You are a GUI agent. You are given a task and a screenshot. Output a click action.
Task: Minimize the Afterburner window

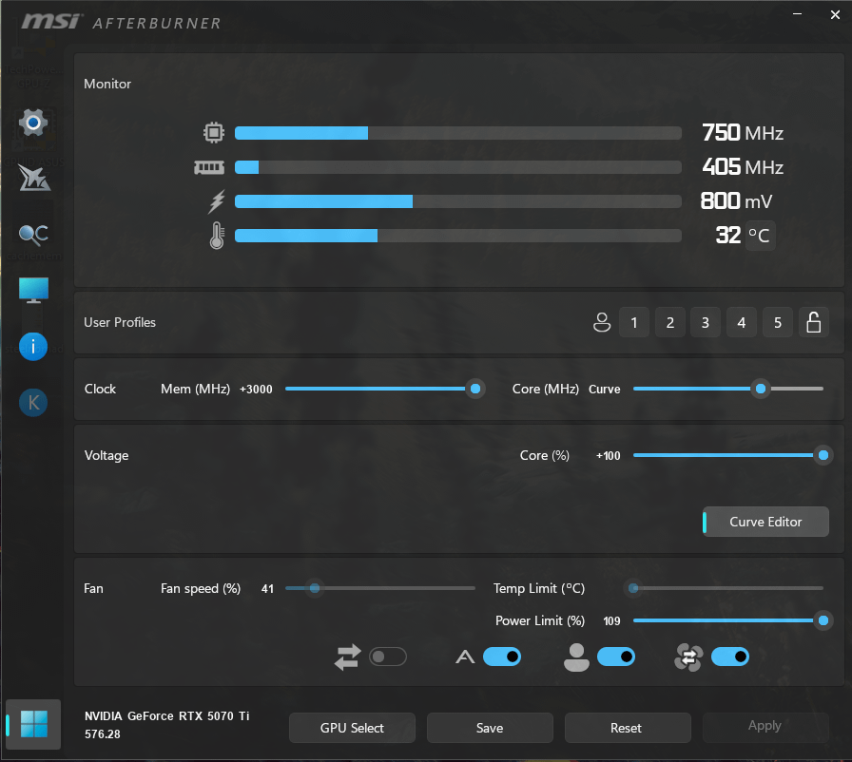797,14
